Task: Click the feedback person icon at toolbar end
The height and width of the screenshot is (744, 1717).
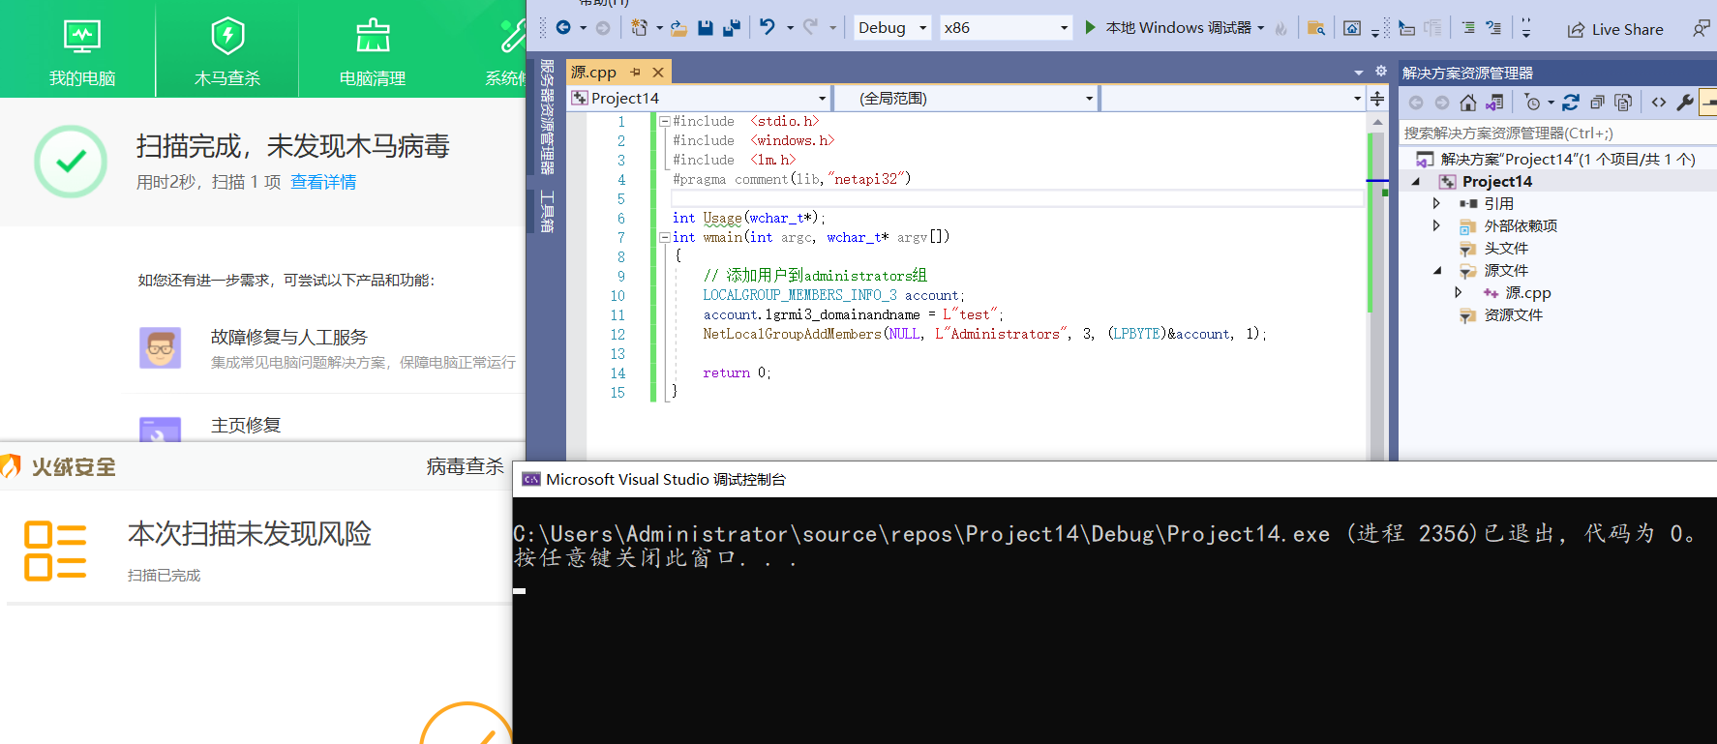Action: 1701,29
